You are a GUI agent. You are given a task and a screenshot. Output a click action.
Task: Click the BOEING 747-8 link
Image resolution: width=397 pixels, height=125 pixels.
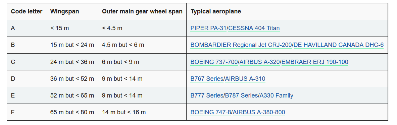211,112
